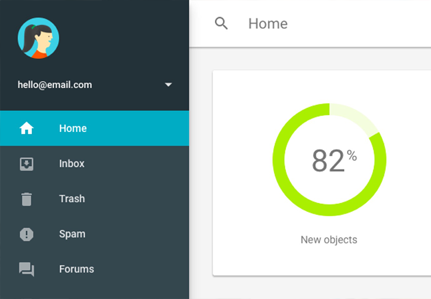
Task: Click the Forums chat bubbles icon
Action: tap(27, 269)
